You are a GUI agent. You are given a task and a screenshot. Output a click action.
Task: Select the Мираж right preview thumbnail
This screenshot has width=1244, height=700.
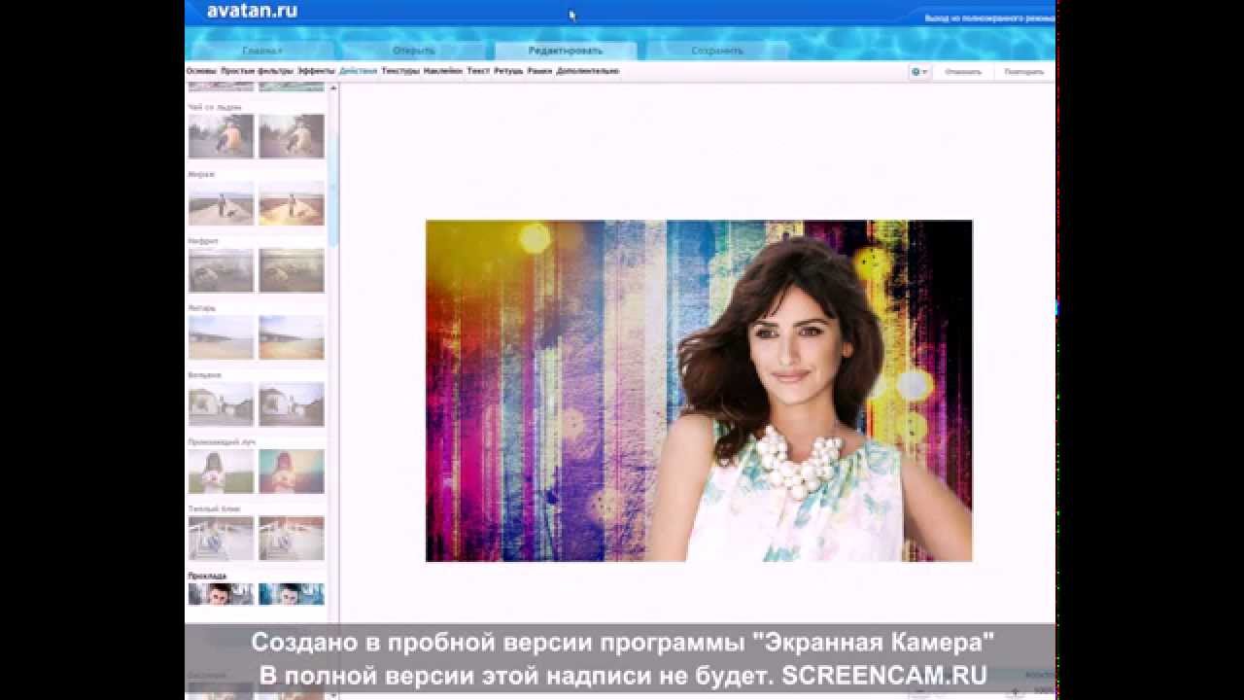(x=292, y=203)
